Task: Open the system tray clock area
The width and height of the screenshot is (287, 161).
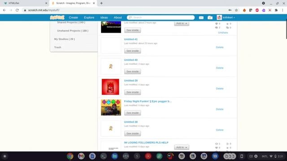Action: (272, 156)
